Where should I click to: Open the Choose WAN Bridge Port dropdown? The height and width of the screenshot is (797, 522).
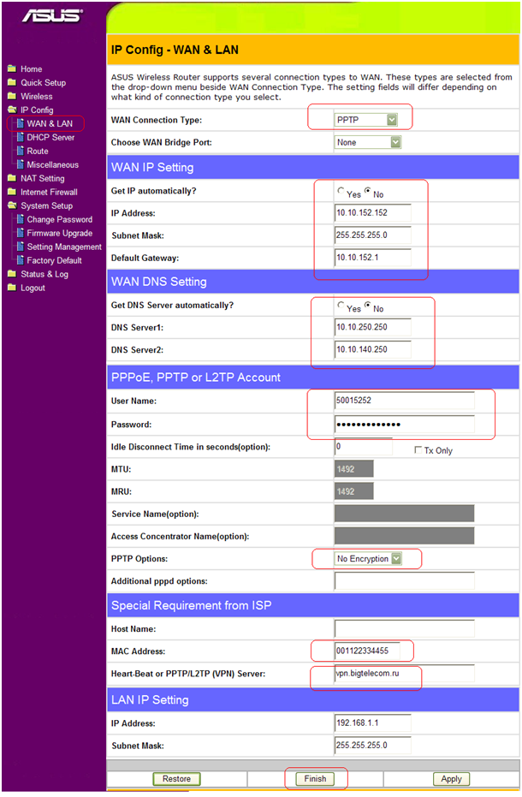[x=368, y=142]
